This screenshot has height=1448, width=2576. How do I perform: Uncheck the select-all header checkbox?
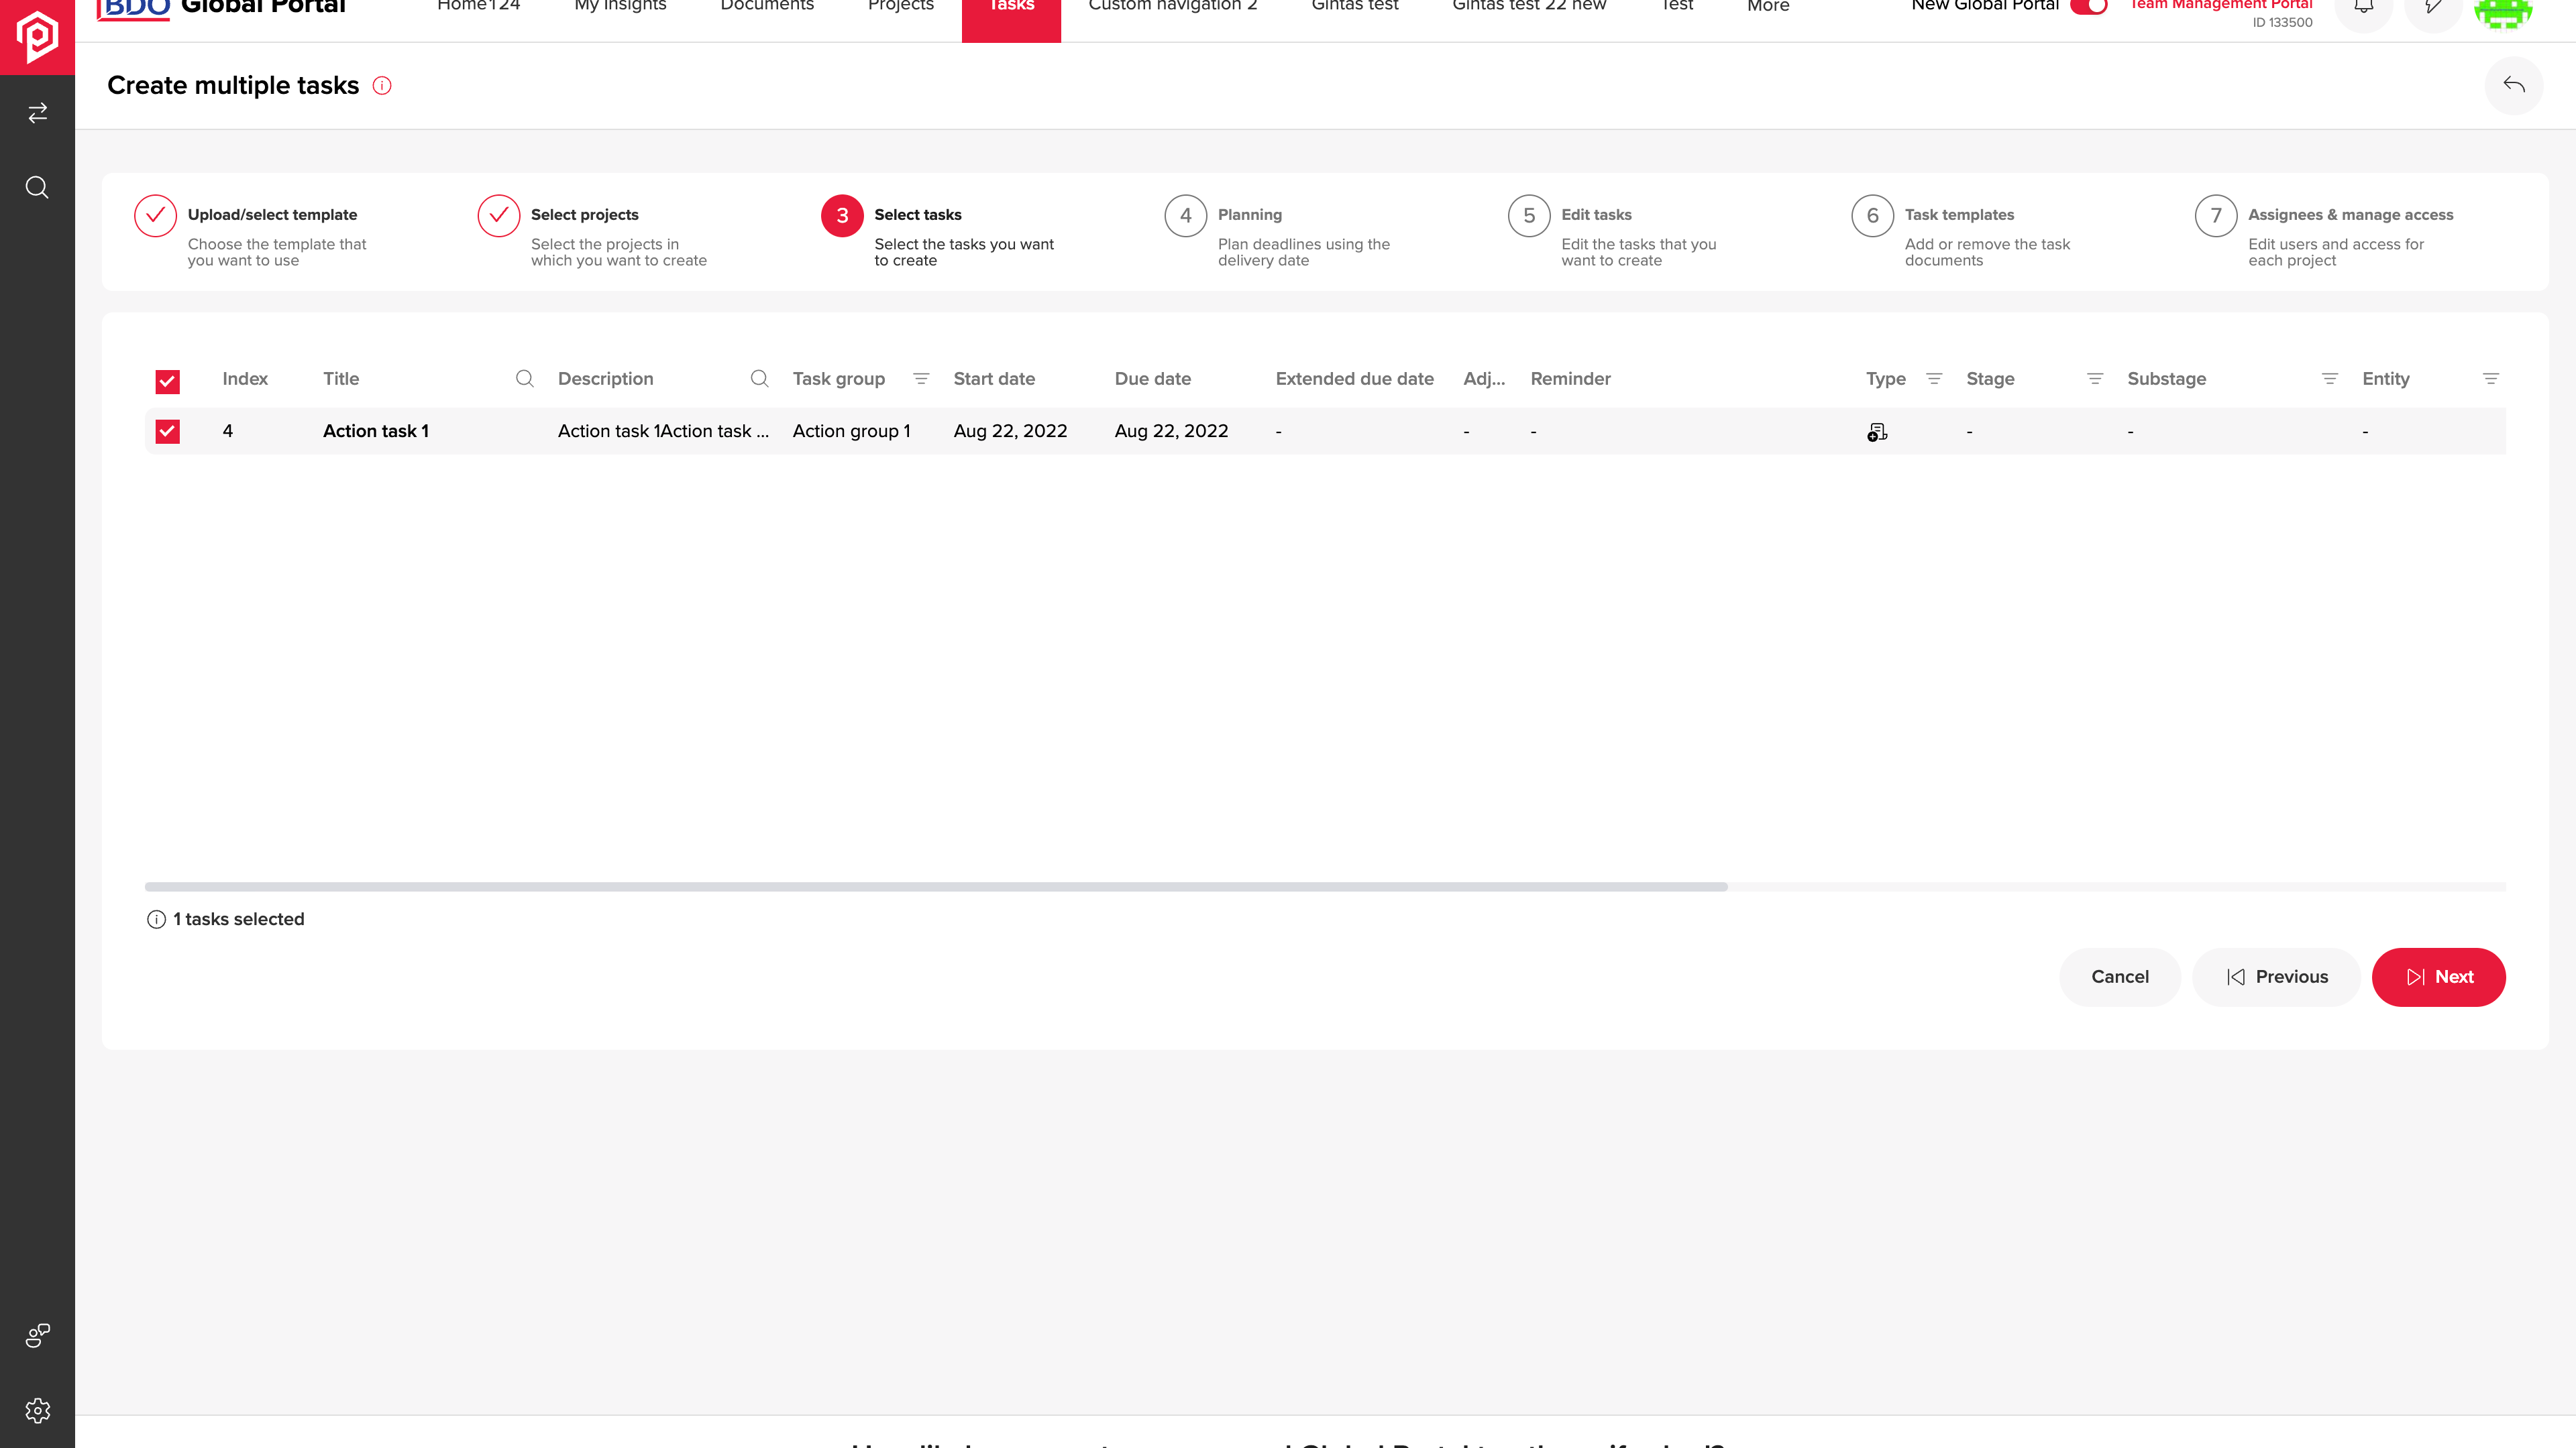click(168, 381)
